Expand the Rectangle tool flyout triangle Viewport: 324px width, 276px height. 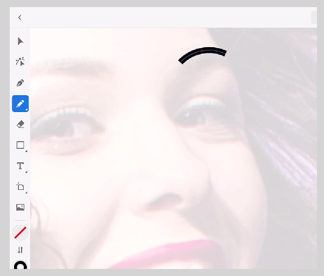tap(26, 151)
